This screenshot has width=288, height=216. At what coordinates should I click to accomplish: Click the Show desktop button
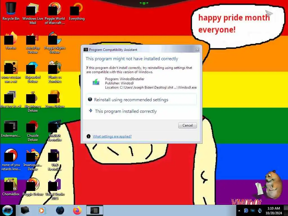tap(286, 211)
